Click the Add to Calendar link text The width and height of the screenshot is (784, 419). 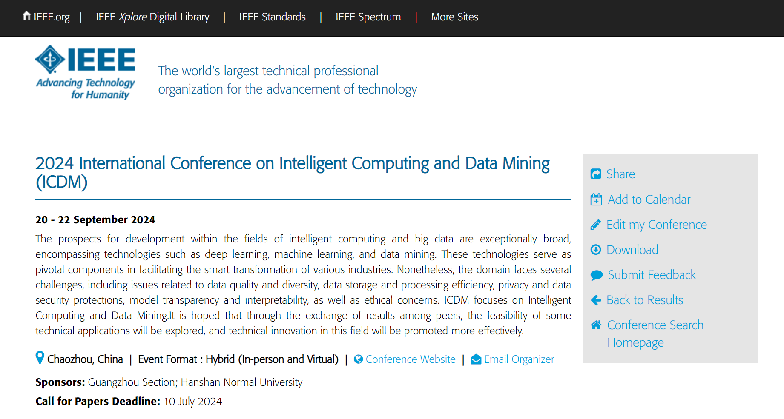(649, 200)
